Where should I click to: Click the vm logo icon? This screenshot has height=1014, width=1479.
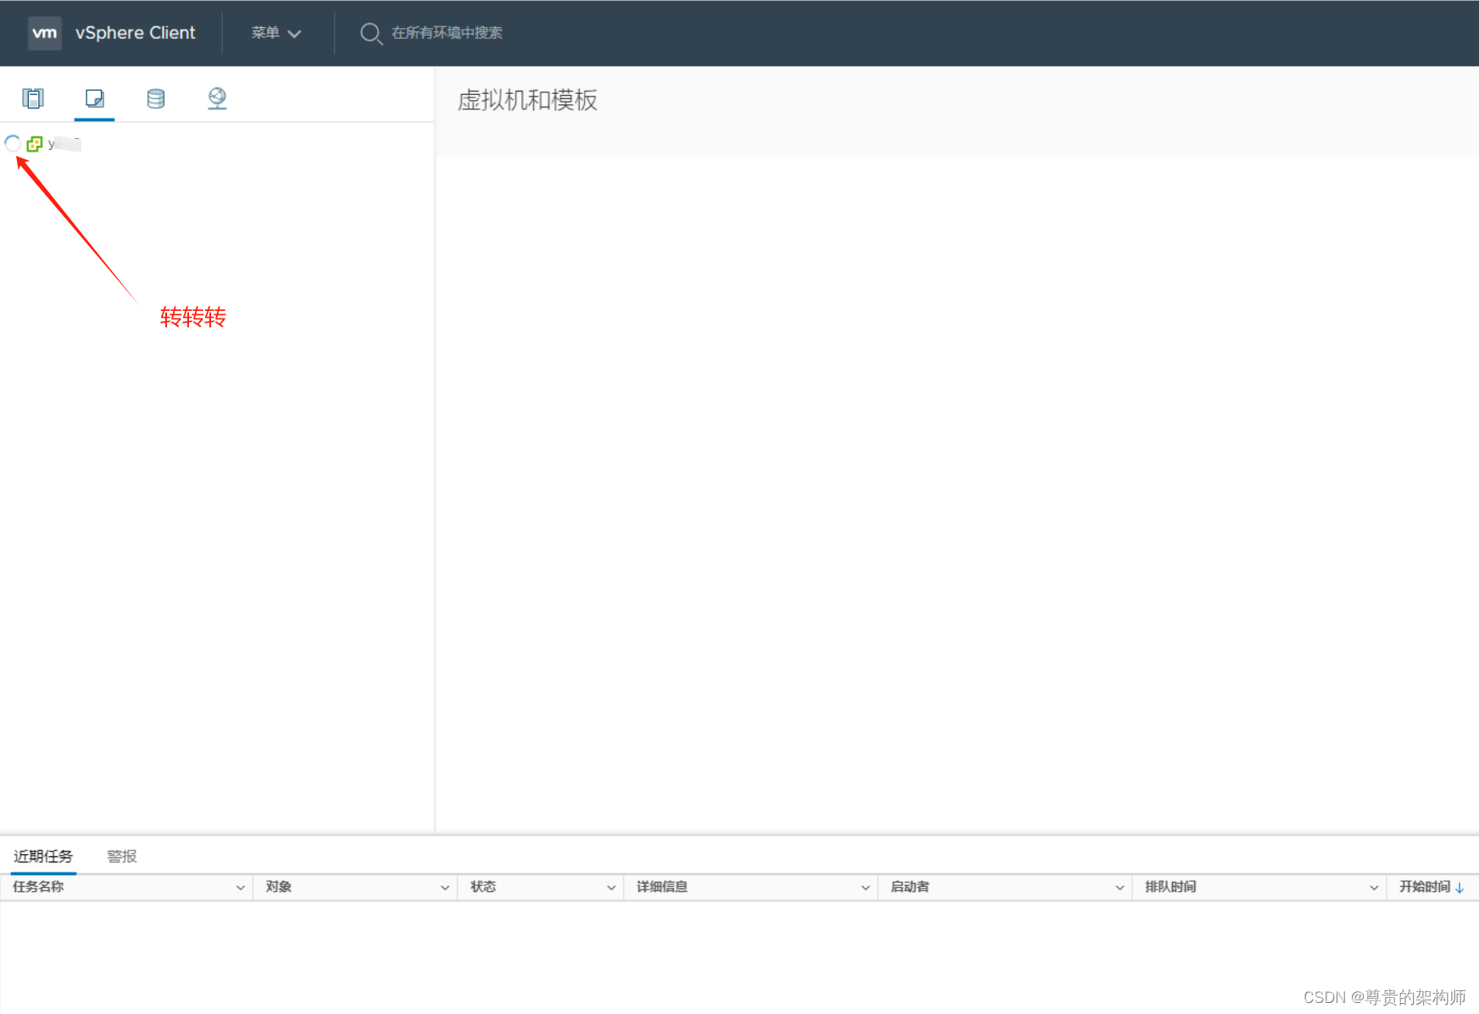tap(45, 33)
